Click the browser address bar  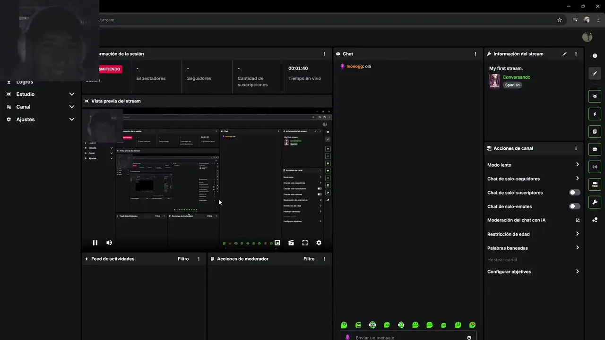[326, 20]
